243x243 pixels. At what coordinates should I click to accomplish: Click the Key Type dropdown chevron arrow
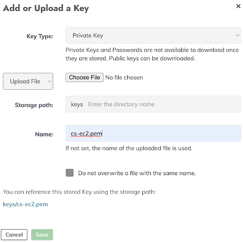[x=237, y=35]
